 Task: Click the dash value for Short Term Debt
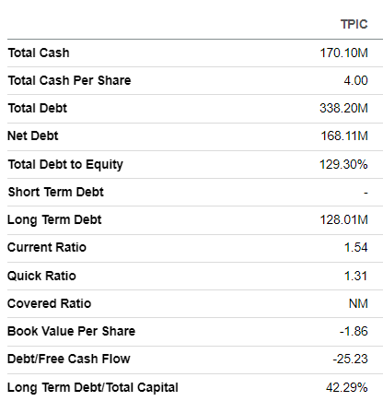(x=366, y=193)
